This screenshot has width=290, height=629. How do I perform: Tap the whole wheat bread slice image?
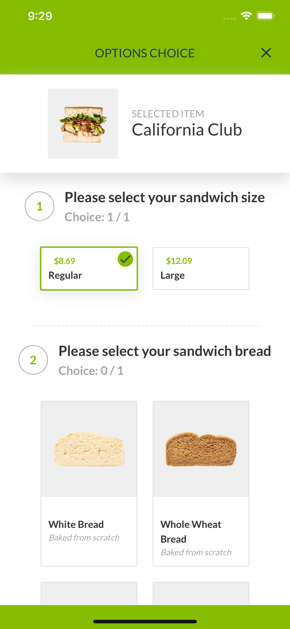(x=201, y=449)
